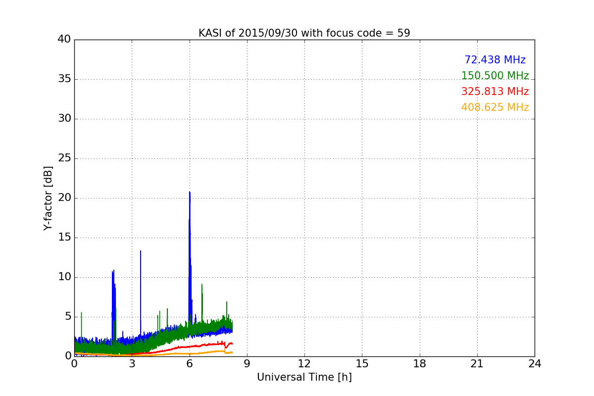594x396 pixels.
Task: Click the y-axis tick label 35
Action: click(x=64, y=79)
